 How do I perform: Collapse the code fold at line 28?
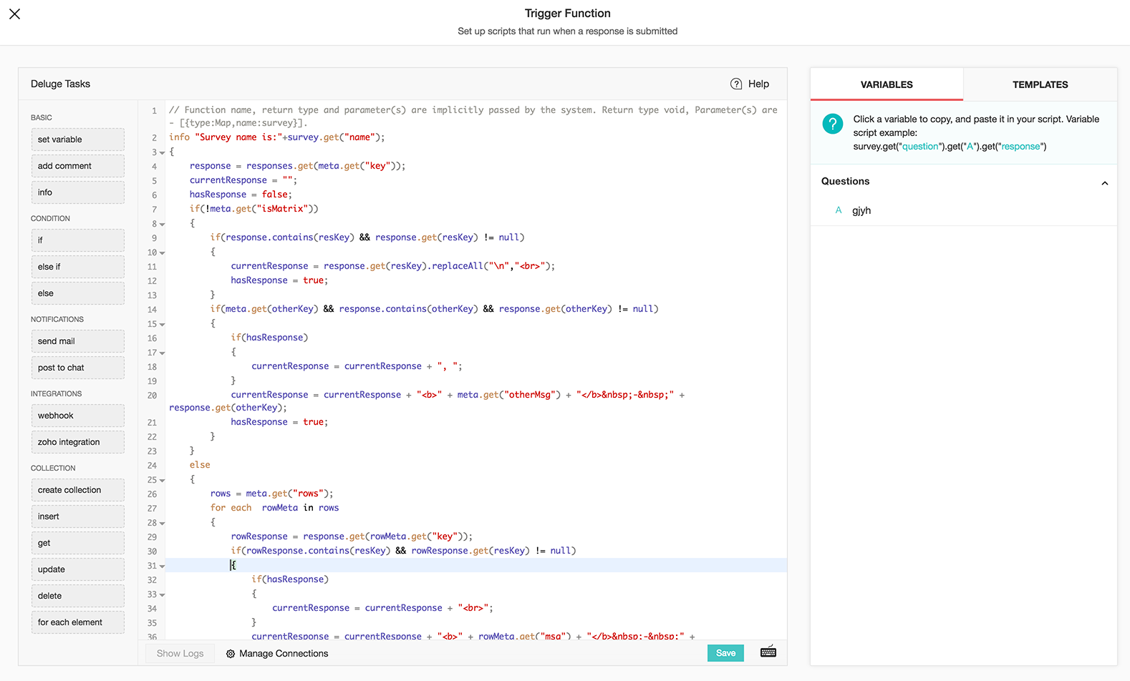click(163, 524)
